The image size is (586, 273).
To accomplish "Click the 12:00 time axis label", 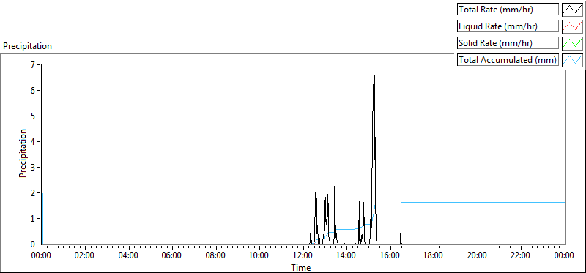I will (x=303, y=256).
